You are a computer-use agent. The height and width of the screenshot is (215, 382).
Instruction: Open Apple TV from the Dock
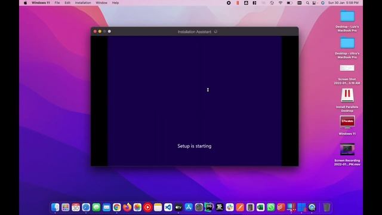click(178, 207)
